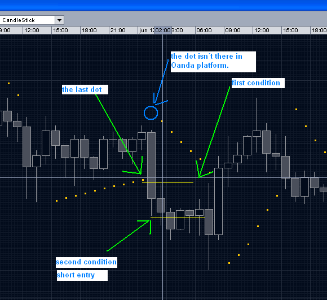
Task: Select the highlighted 02:00 time marker
Action: click(163, 31)
